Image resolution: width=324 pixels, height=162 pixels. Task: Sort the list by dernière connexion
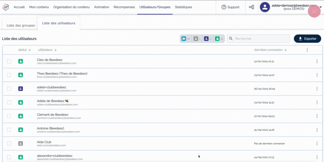(x=270, y=50)
